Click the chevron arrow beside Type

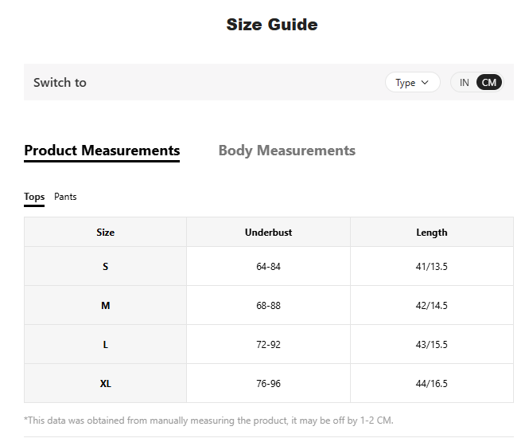[425, 82]
